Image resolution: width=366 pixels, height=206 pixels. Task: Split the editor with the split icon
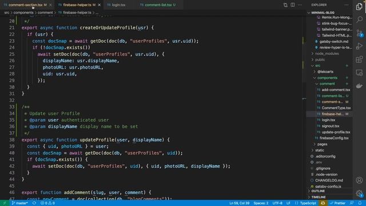pyautogui.click(x=292, y=5)
